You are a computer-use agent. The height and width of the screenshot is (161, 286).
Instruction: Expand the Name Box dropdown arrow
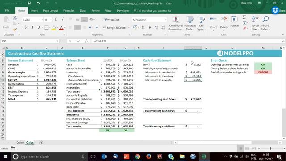click(x=57, y=41)
